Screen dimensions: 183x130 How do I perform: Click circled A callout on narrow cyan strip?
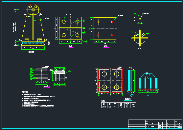coord(132,96)
